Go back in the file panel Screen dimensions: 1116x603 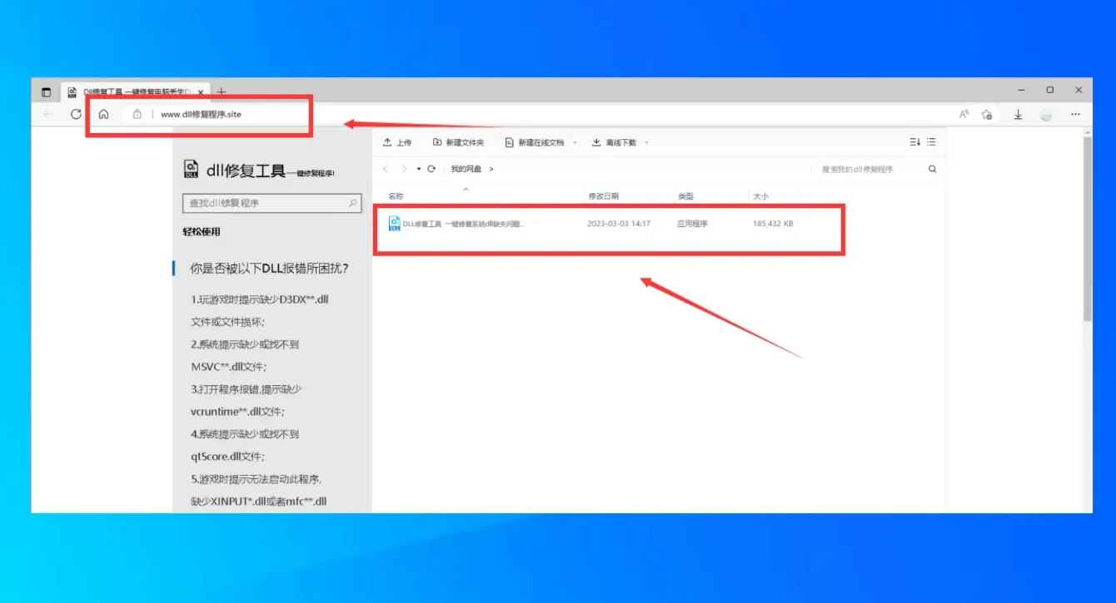385,169
